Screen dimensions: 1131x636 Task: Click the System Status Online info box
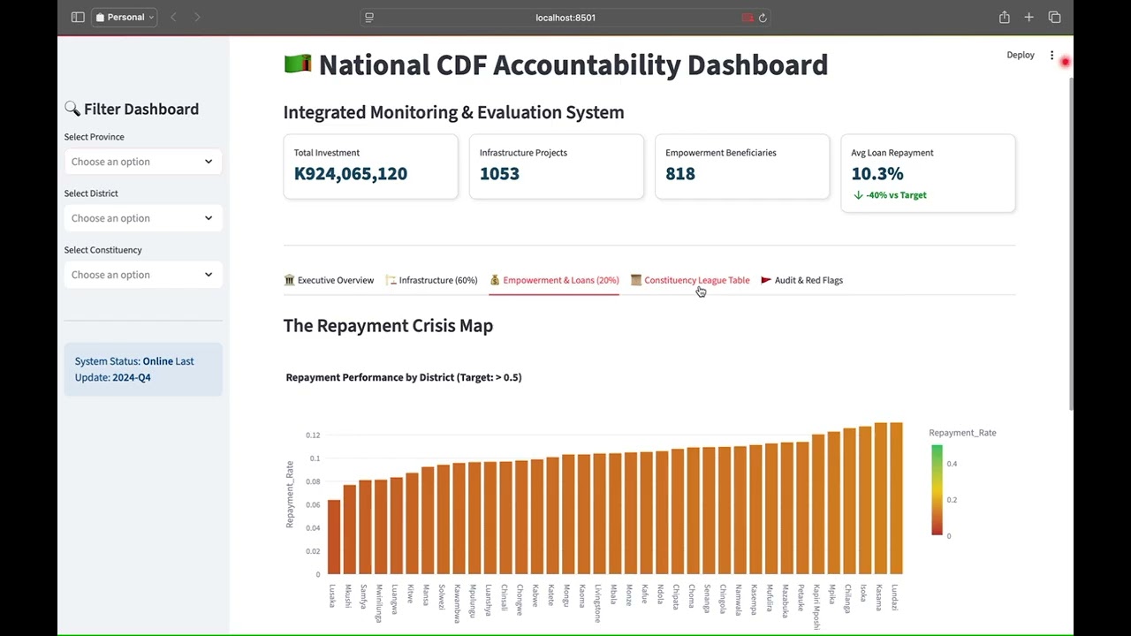(x=142, y=369)
